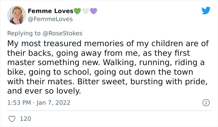
Task: Click the green heart emoji in the name
Action: point(78,11)
